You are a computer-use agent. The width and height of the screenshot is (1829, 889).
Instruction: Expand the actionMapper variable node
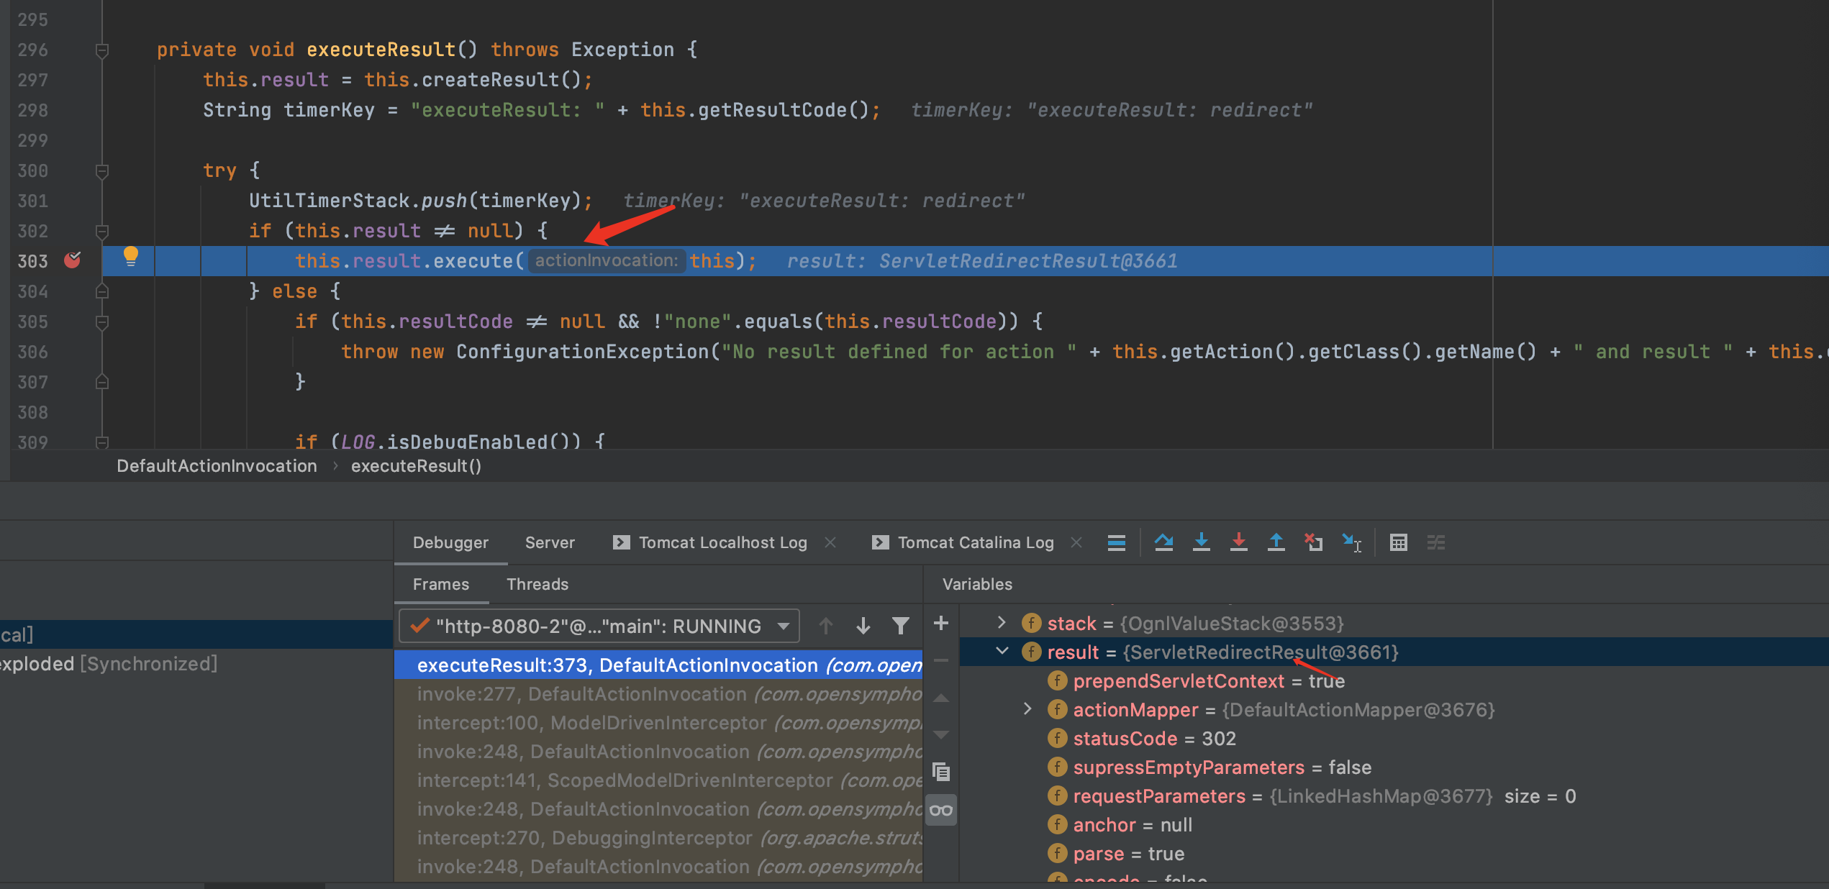pyautogui.click(x=1027, y=708)
